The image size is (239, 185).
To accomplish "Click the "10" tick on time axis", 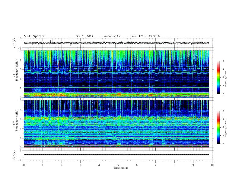I will click(x=212, y=165).
